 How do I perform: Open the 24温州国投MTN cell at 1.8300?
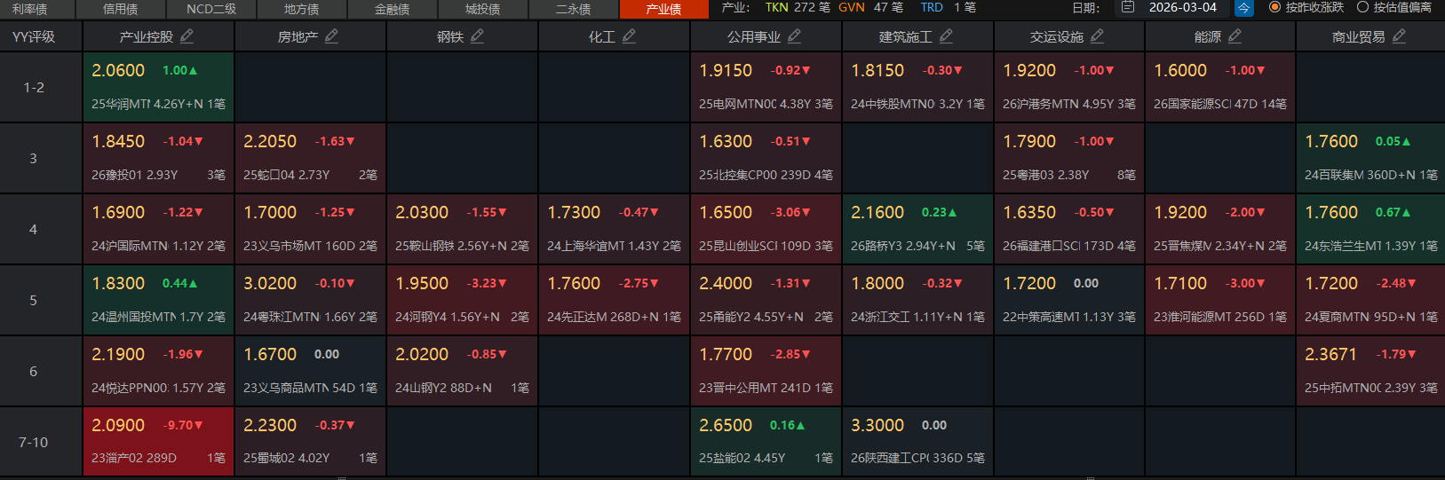(x=158, y=300)
